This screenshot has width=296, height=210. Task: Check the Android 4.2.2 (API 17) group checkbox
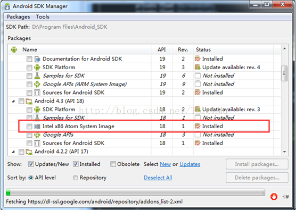21,152
